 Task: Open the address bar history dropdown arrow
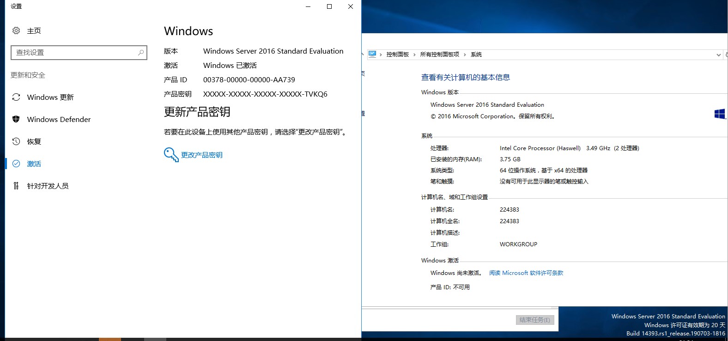point(718,55)
